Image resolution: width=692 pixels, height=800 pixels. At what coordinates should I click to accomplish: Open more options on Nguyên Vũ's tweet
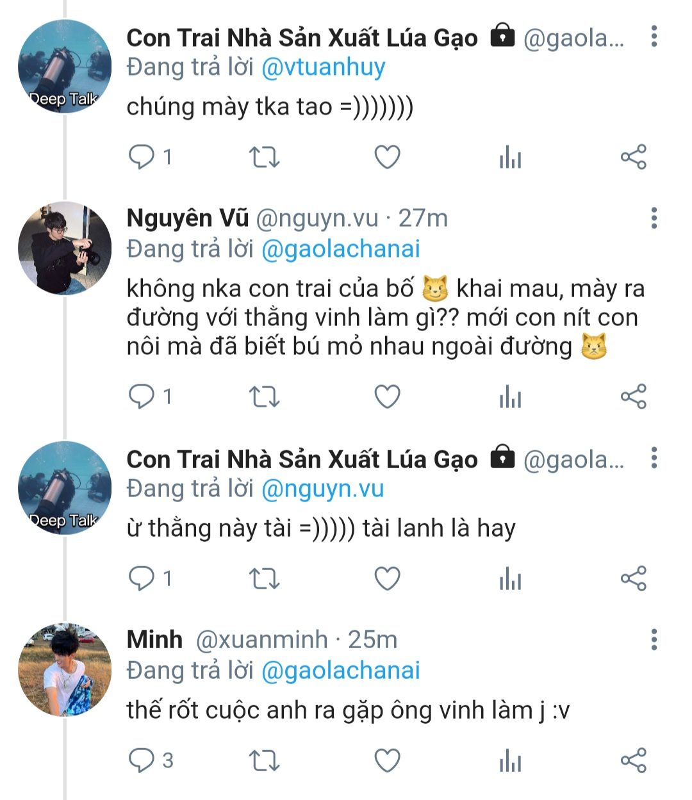654,218
